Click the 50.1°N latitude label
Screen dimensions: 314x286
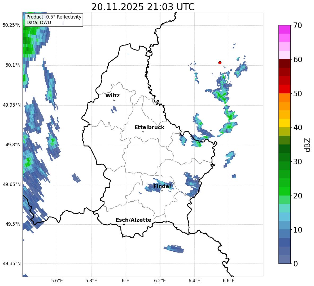point(13,65)
